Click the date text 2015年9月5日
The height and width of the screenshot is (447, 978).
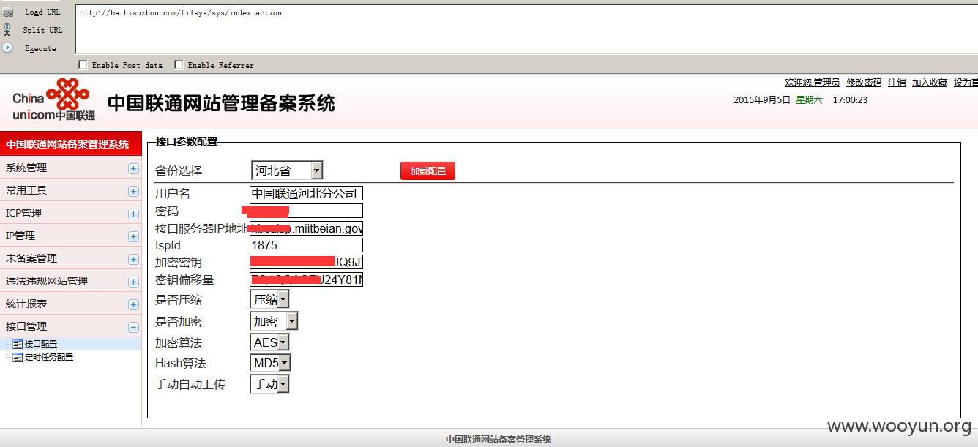762,100
